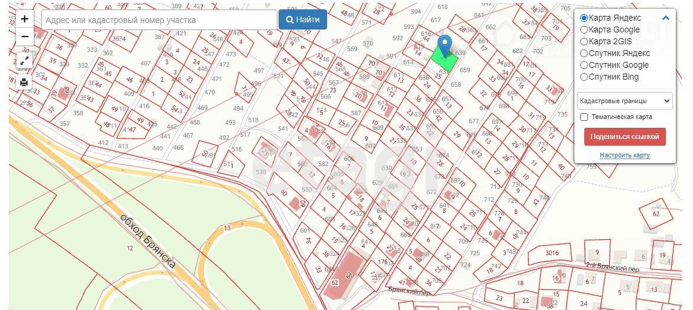Click the blue location pin marker
This screenshot has width=693, height=310.
(446, 45)
